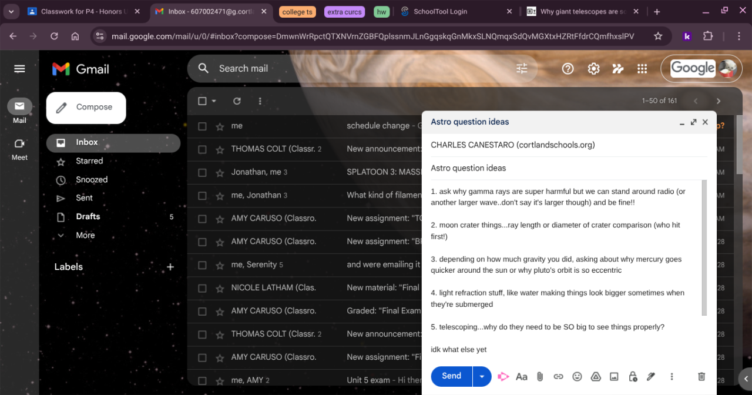This screenshot has width=752, height=395.
Task: Send the Astro question ideas email
Action: point(451,376)
